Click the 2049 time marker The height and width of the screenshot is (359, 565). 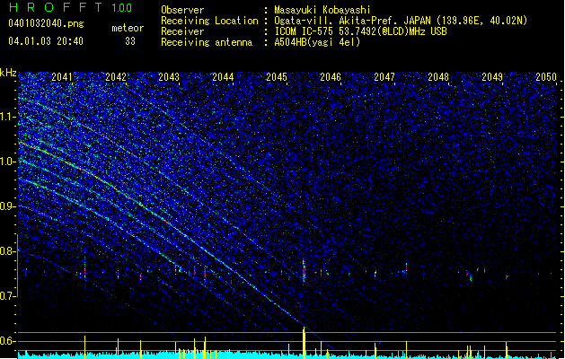tap(492, 76)
